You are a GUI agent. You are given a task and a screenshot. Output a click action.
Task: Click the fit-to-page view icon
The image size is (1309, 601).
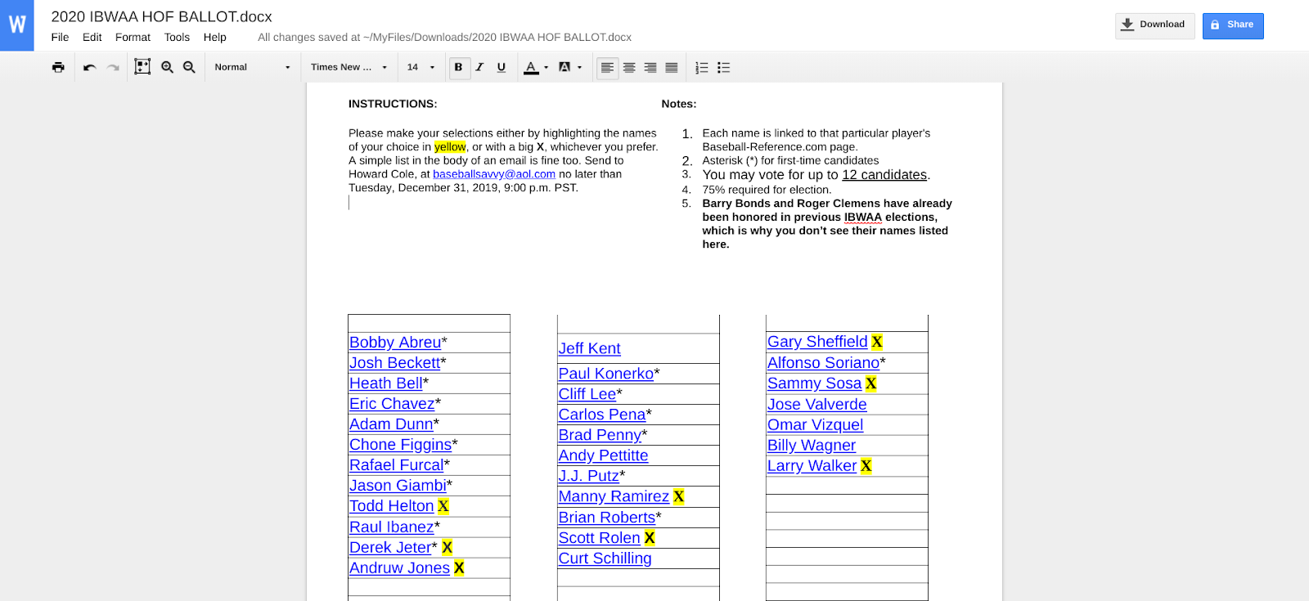click(142, 67)
